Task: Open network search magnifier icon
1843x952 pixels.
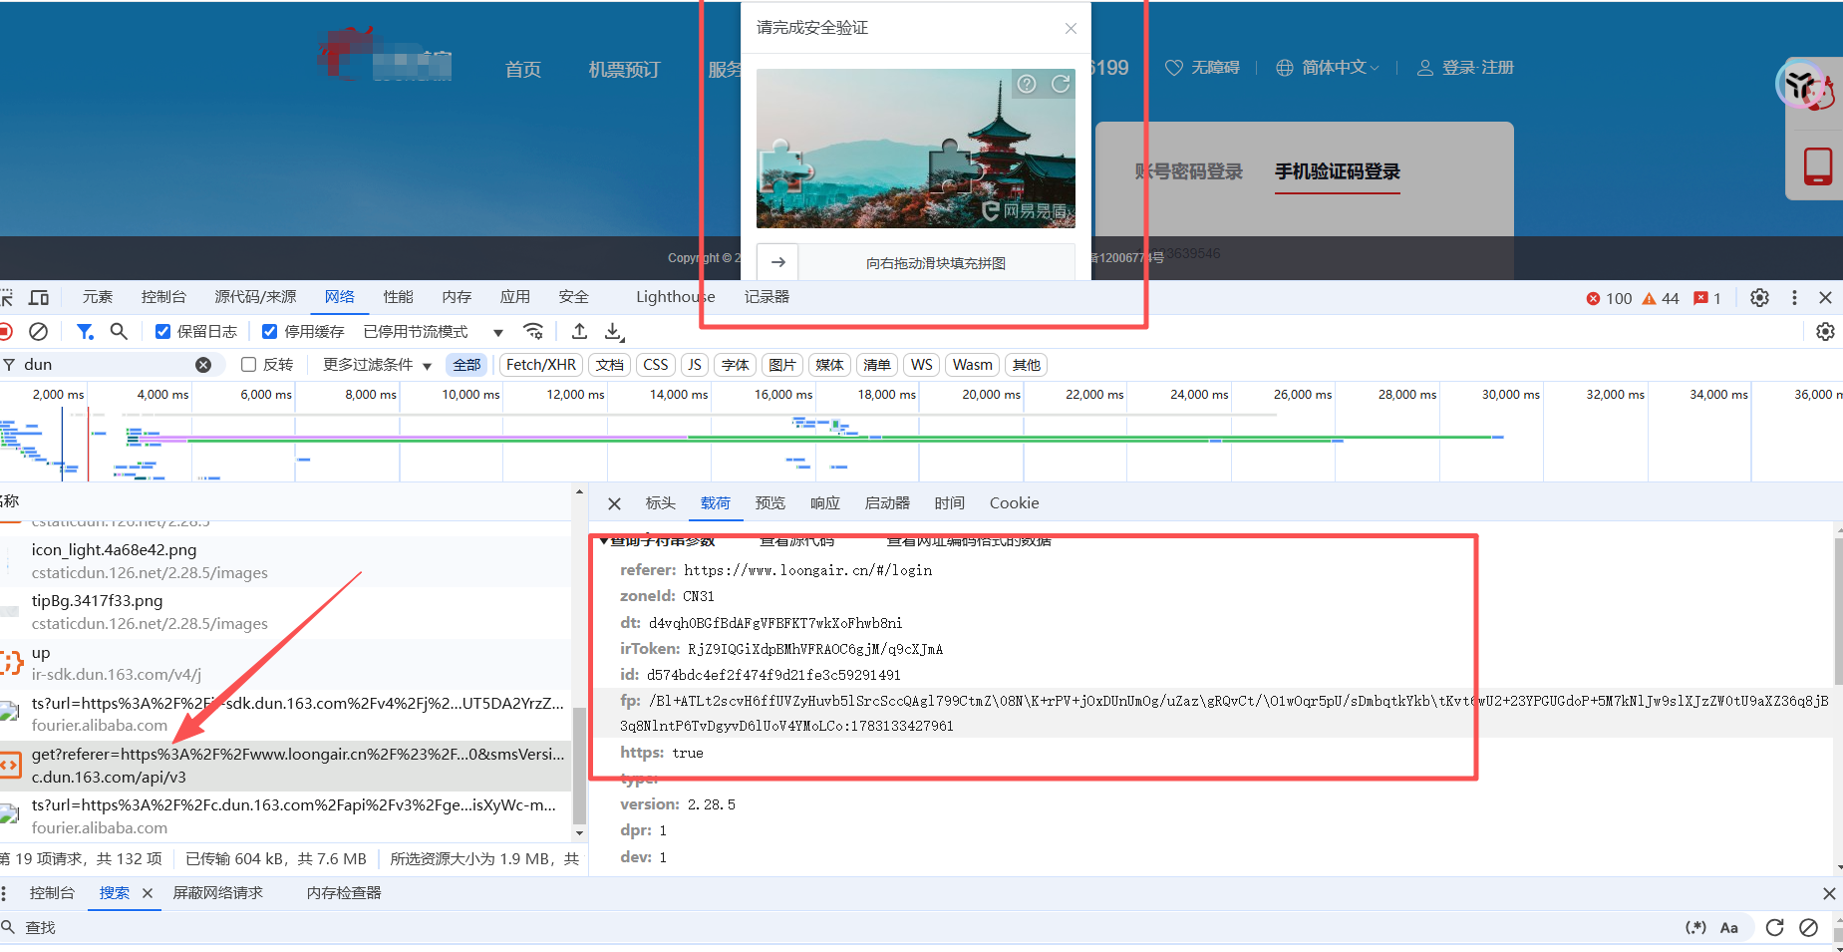Action: point(119,331)
